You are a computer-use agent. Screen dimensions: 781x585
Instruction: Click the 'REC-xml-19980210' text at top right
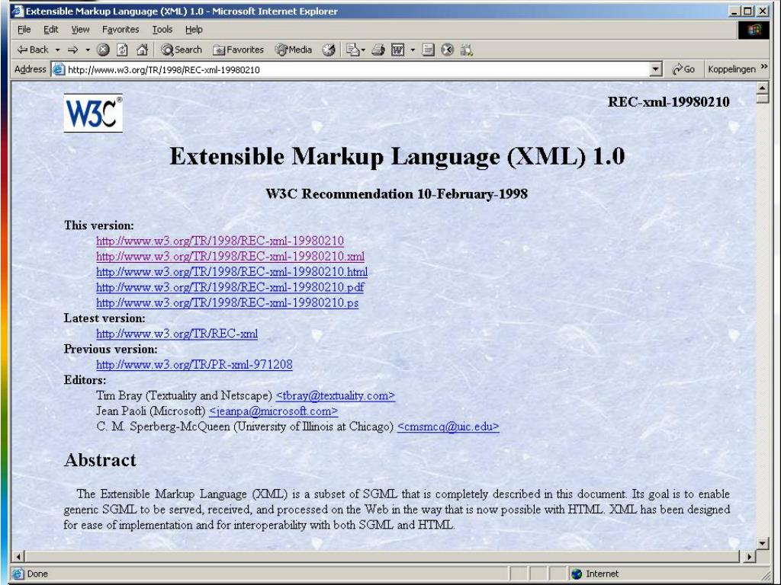(668, 102)
